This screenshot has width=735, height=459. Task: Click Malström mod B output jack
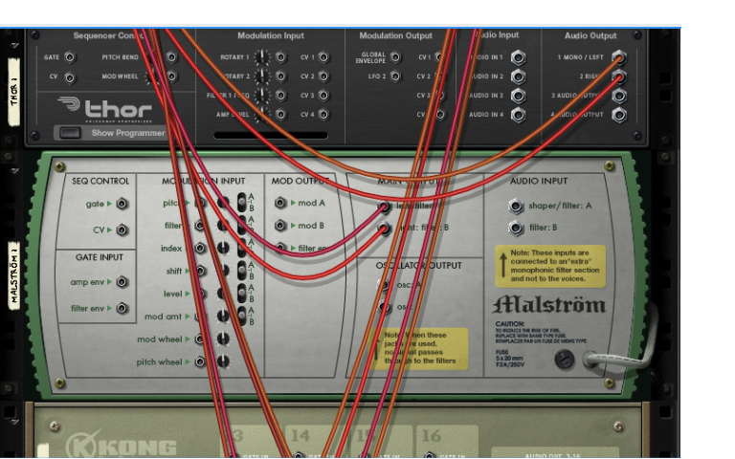[280, 226]
